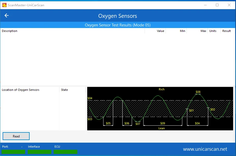Viewport: 236px width, 156px height.
Task: Click the $06 label on the waveform
Action: [127, 123]
